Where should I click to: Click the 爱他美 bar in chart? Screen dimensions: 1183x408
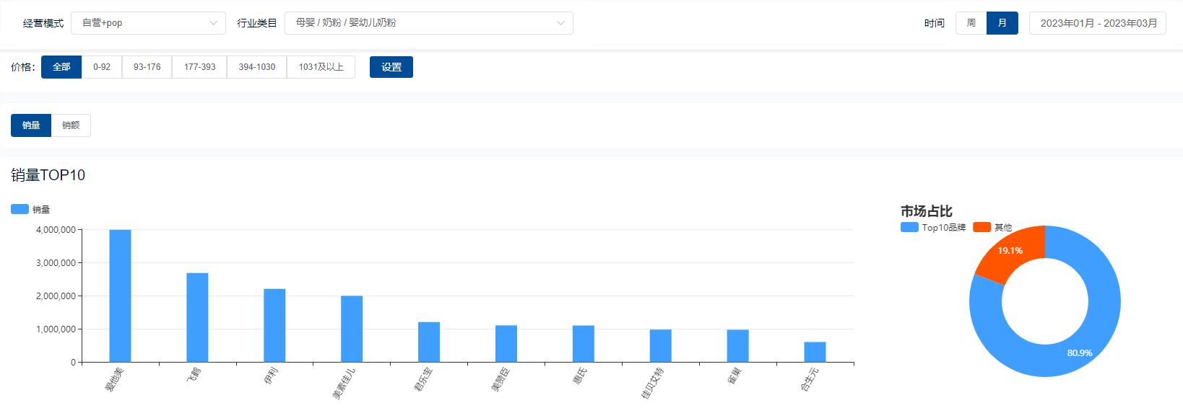pos(120,296)
